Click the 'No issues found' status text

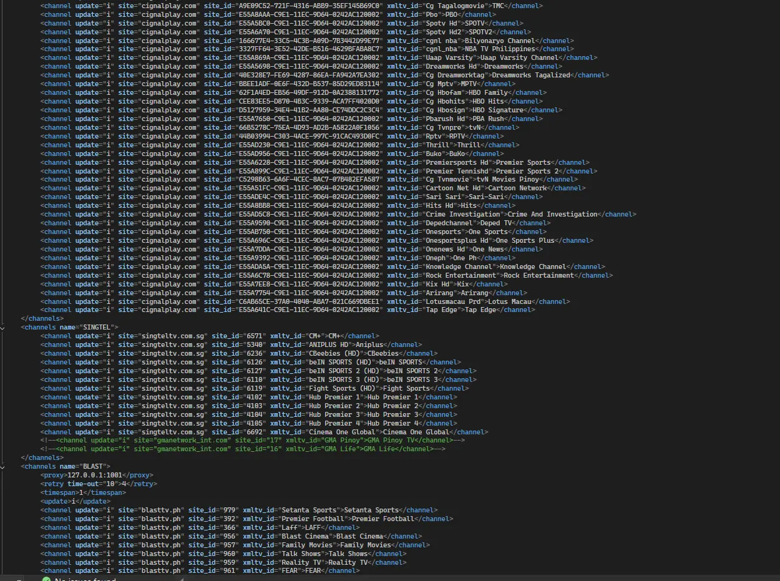pyautogui.click(x=85, y=579)
